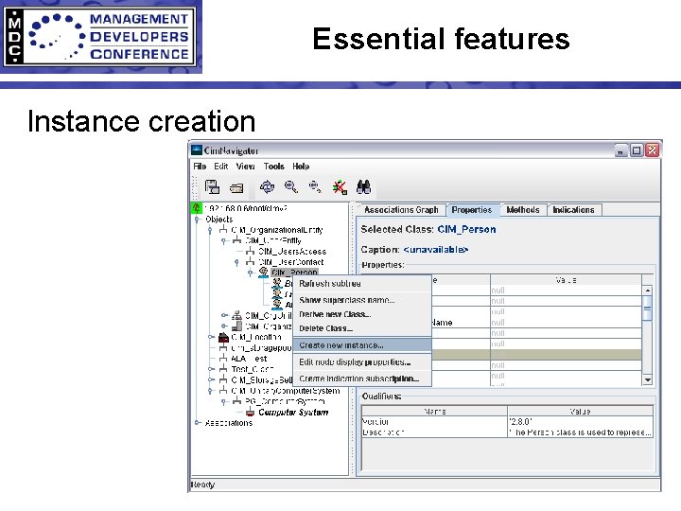Click the Ready status bar text

point(202,485)
